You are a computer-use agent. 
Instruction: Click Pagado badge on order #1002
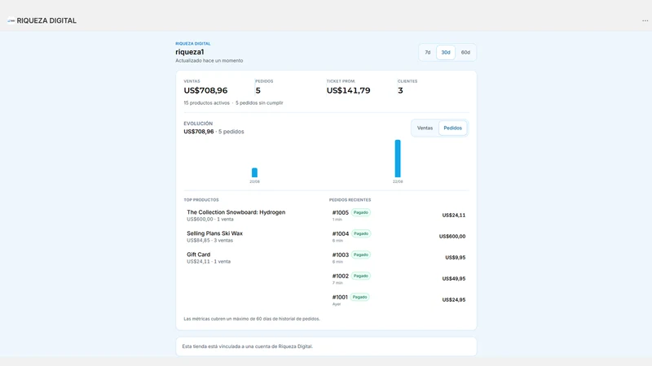click(361, 276)
